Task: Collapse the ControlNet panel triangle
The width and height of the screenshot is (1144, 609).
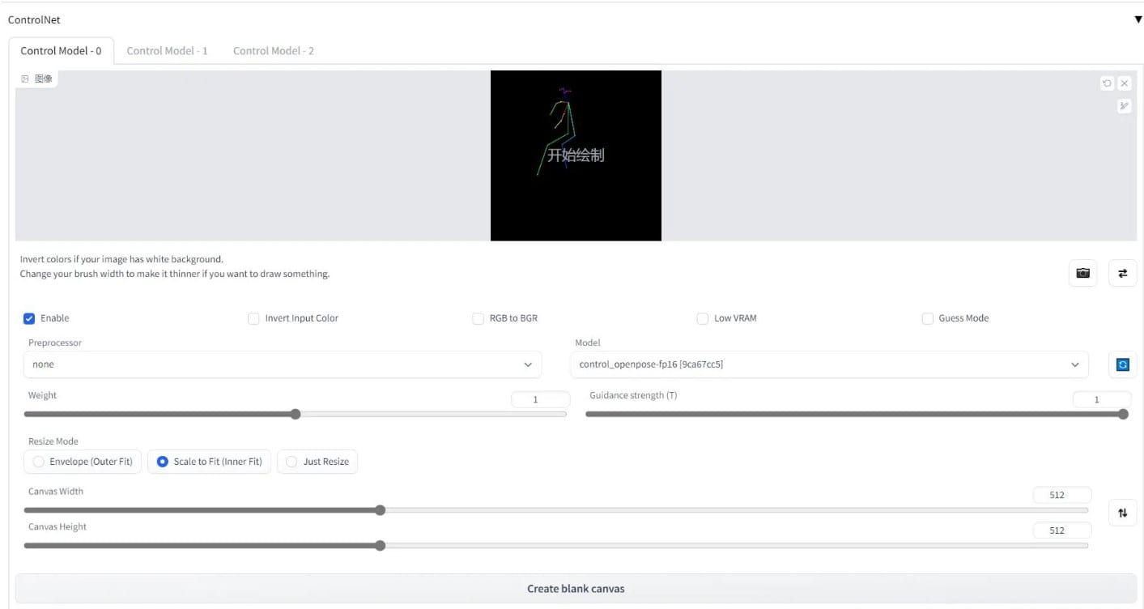Action: pos(1138,19)
